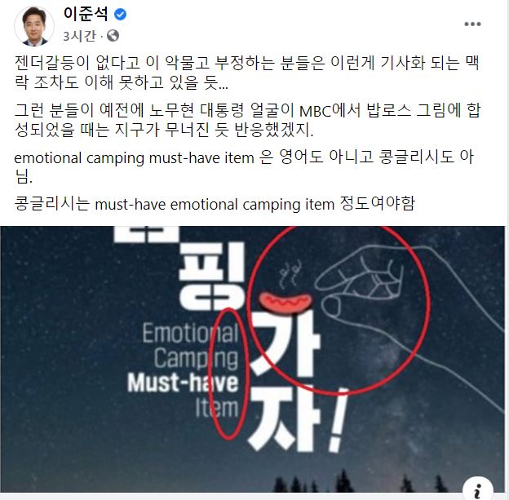Viewport: 509px width, 500px height.
Task: Click the outlined pinching hand drawing
Action: click(405, 308)
